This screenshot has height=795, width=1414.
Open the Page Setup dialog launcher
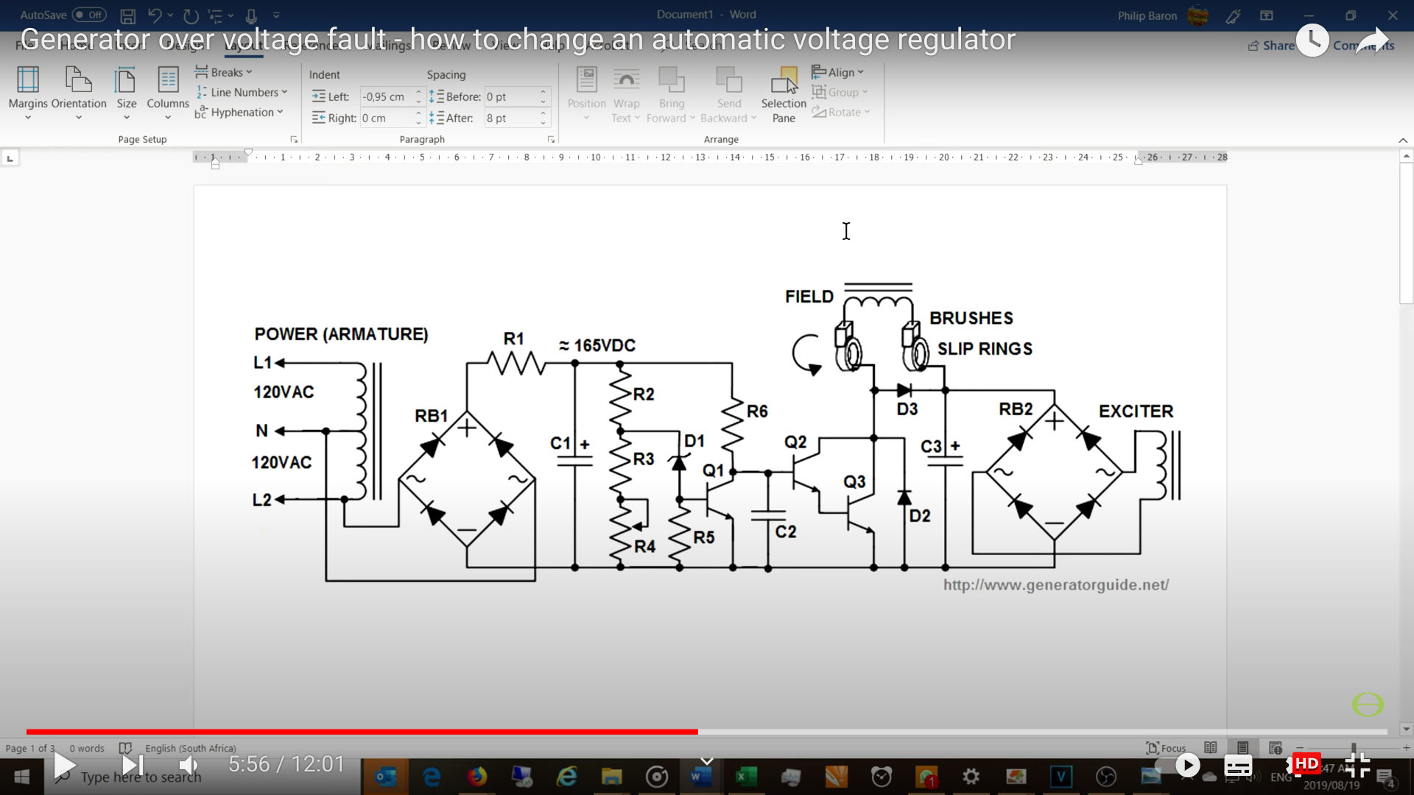tap(294, 139)
